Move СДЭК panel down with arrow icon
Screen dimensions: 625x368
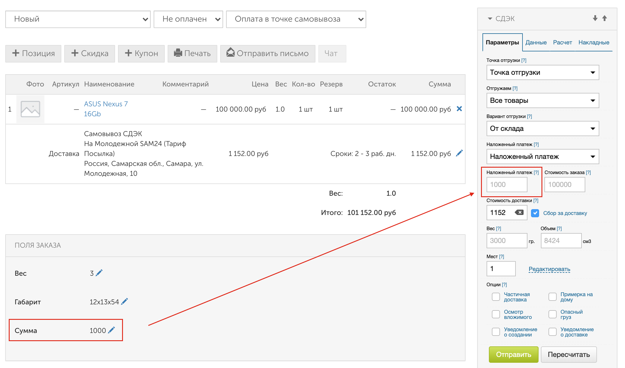pos(595,18)
